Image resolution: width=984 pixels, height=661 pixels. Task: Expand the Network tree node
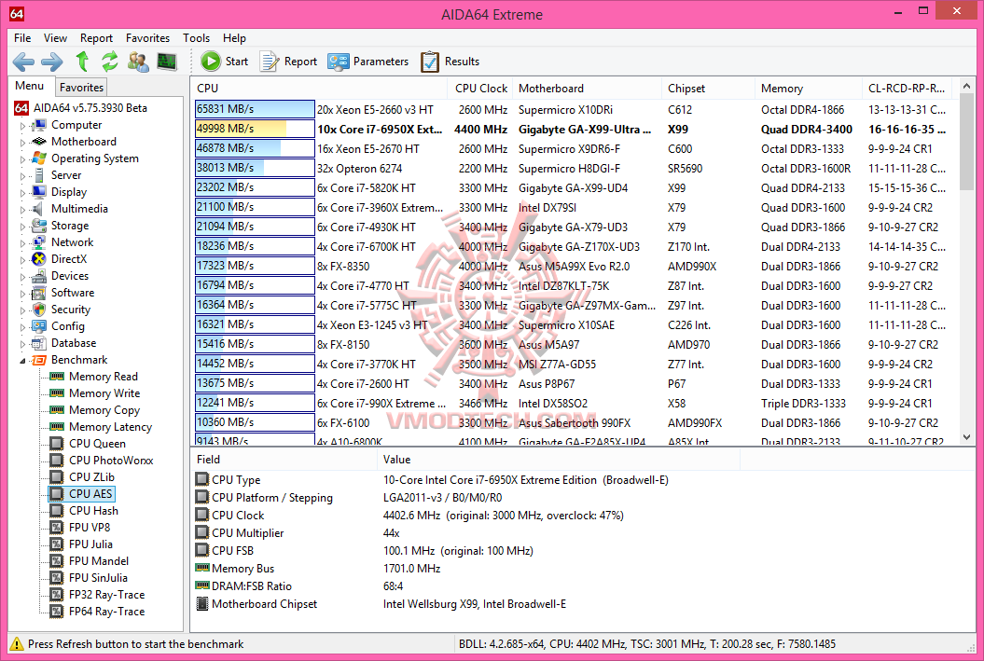[x=23, y=242]
